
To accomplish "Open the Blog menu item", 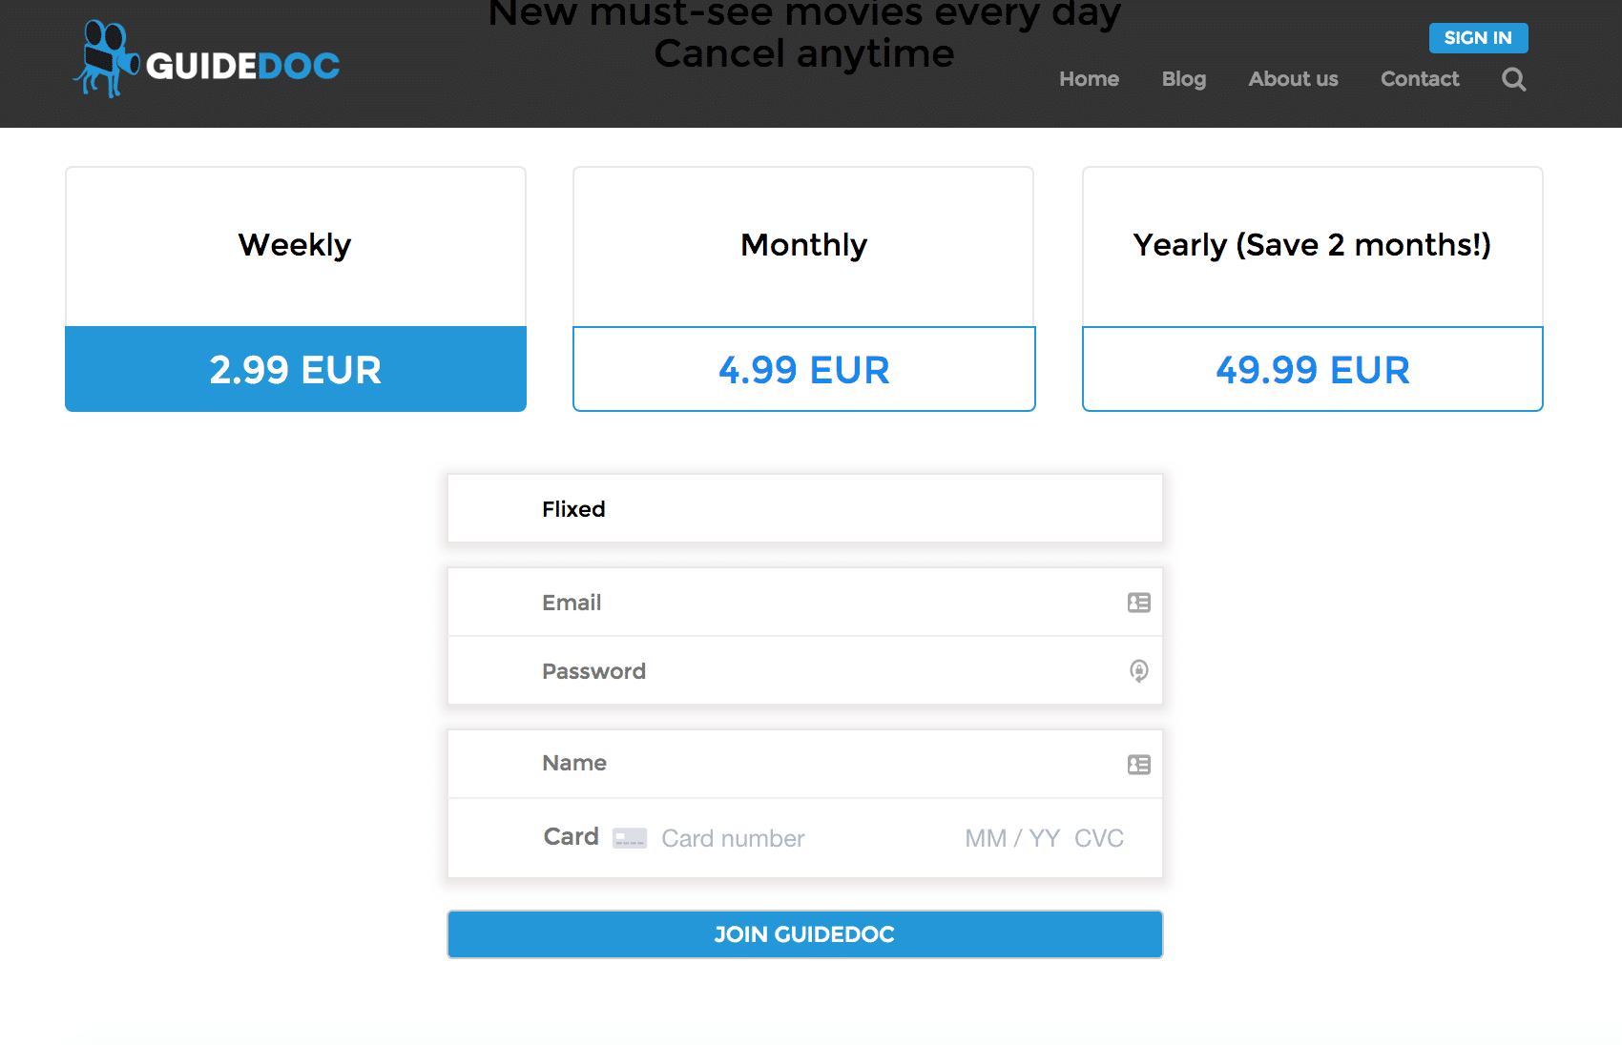I will pos(1184,79).
